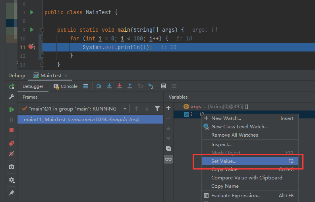The image size is (315, 202).
Task: Click the run gutter arrow beside main method
Action: tap(32, 30)
